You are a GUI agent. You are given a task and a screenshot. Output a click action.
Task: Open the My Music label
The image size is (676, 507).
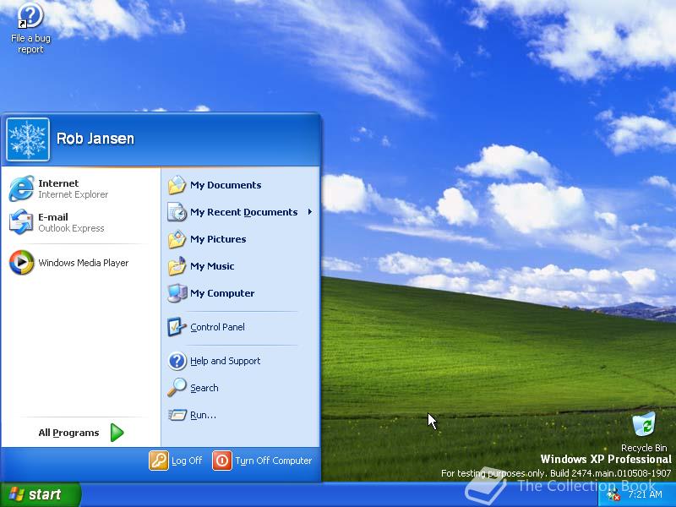[212, 266]
